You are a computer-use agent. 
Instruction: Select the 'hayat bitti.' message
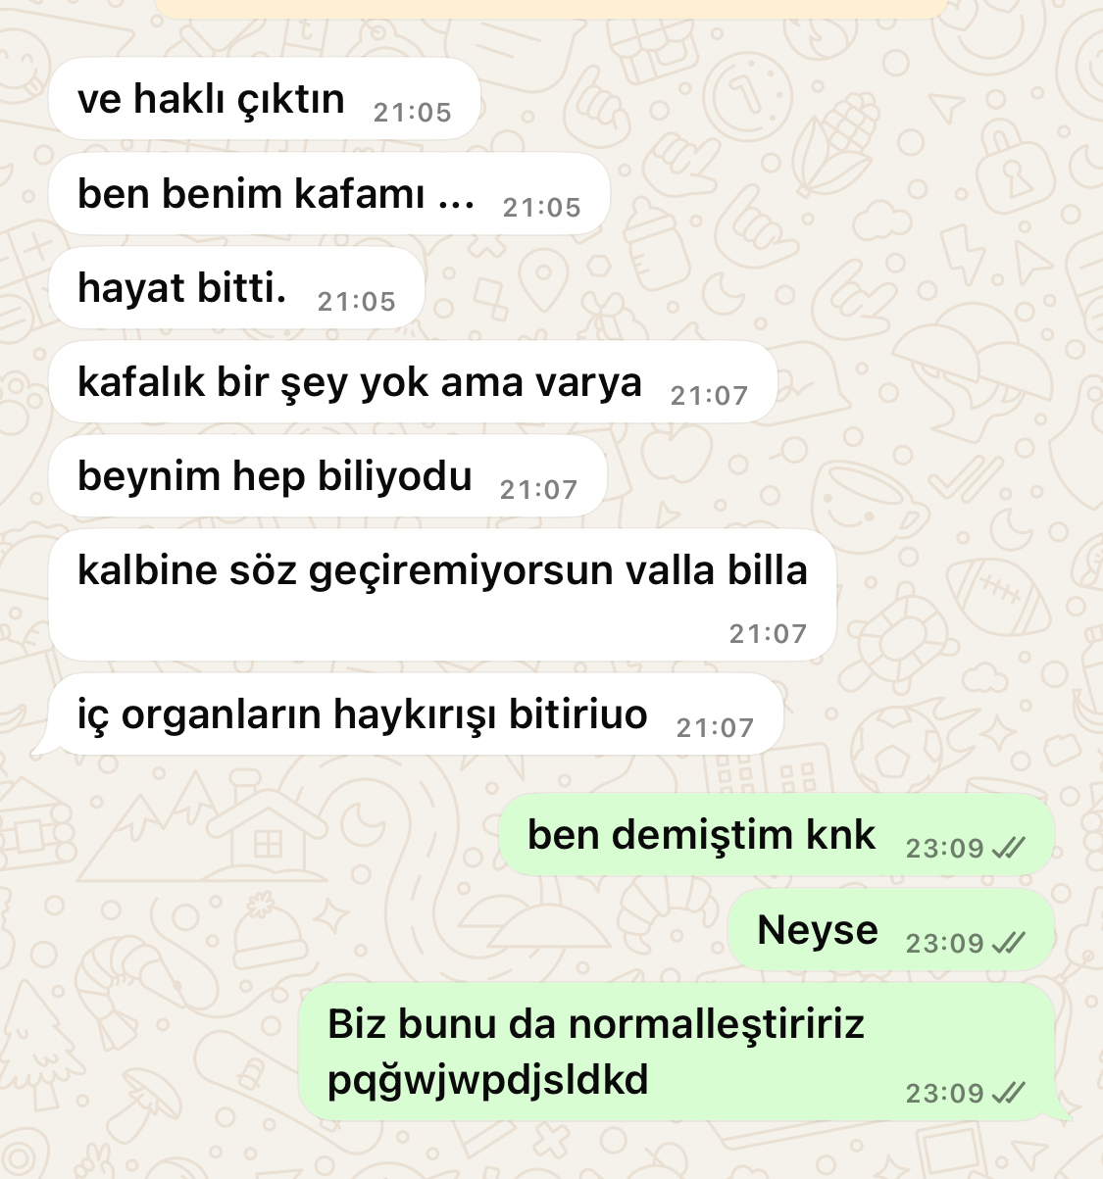(x=236, y=288)
